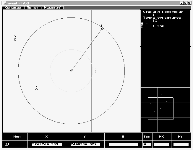The image size is (193, 150).
Task: Click the X coordinate field 5262764.939
Action: [x=47, y=144]
